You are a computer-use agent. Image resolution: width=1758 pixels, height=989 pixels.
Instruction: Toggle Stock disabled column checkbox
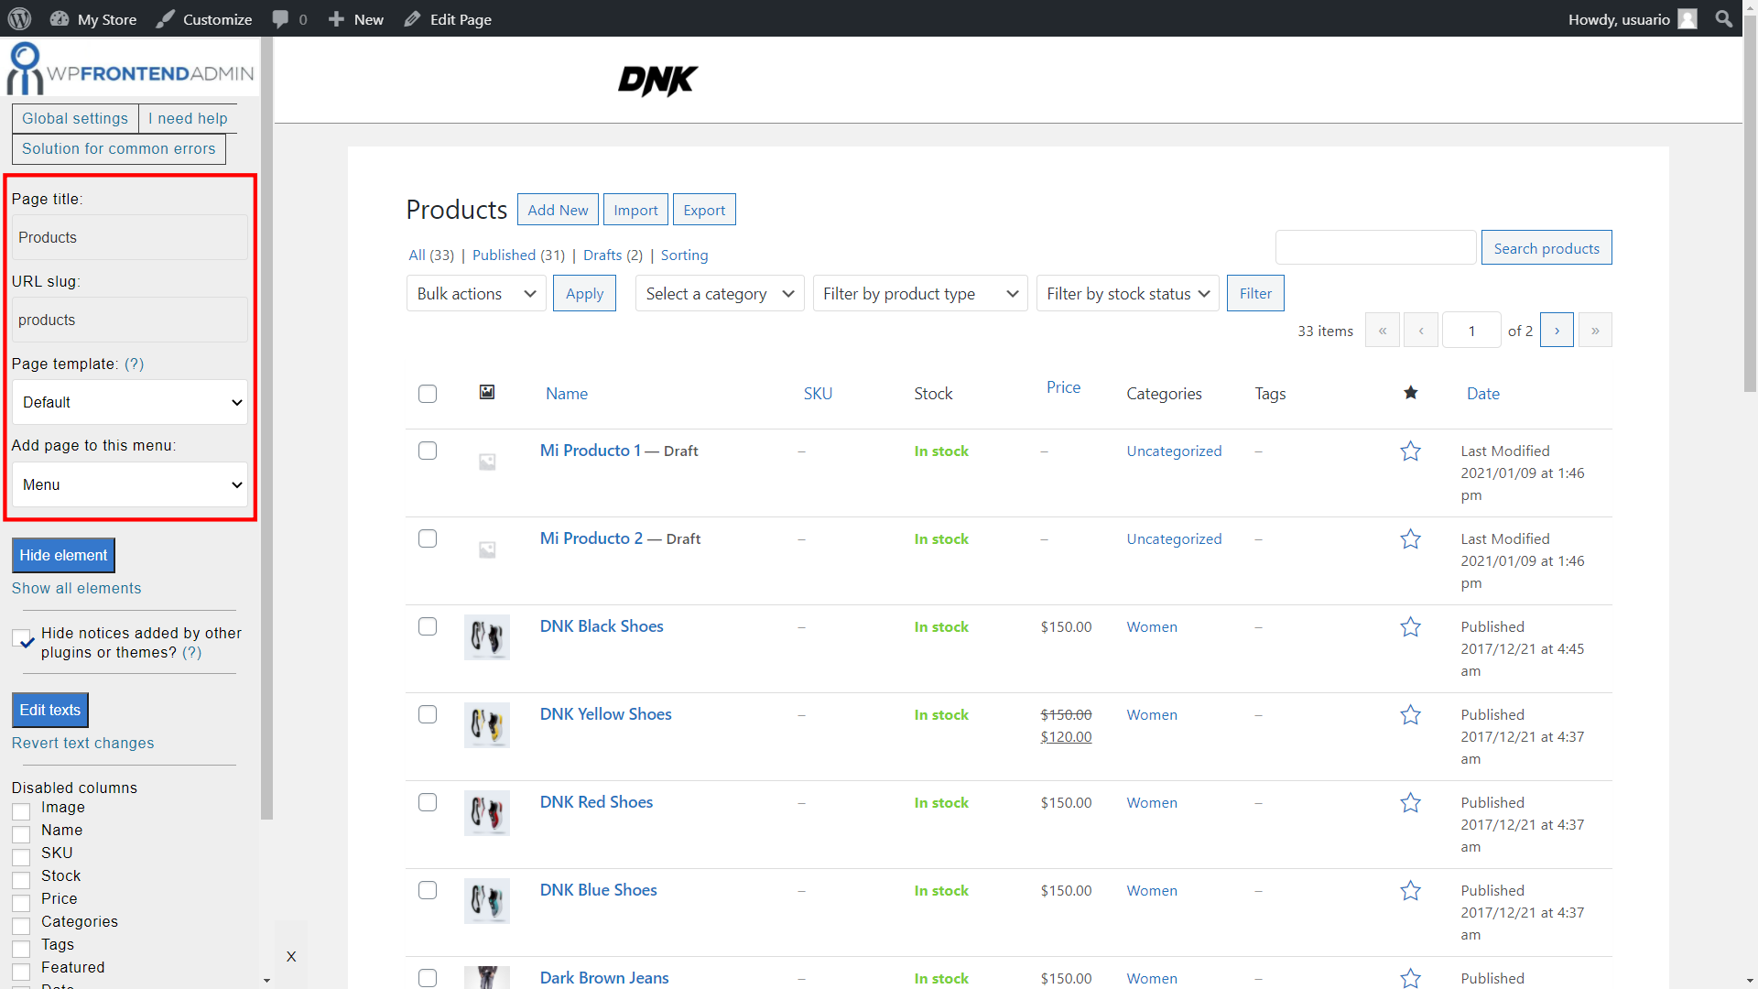click(21, 880)
